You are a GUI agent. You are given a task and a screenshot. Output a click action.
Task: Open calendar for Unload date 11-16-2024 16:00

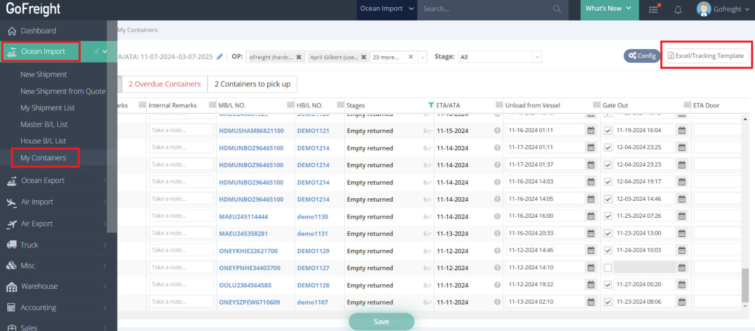[591, 216]
